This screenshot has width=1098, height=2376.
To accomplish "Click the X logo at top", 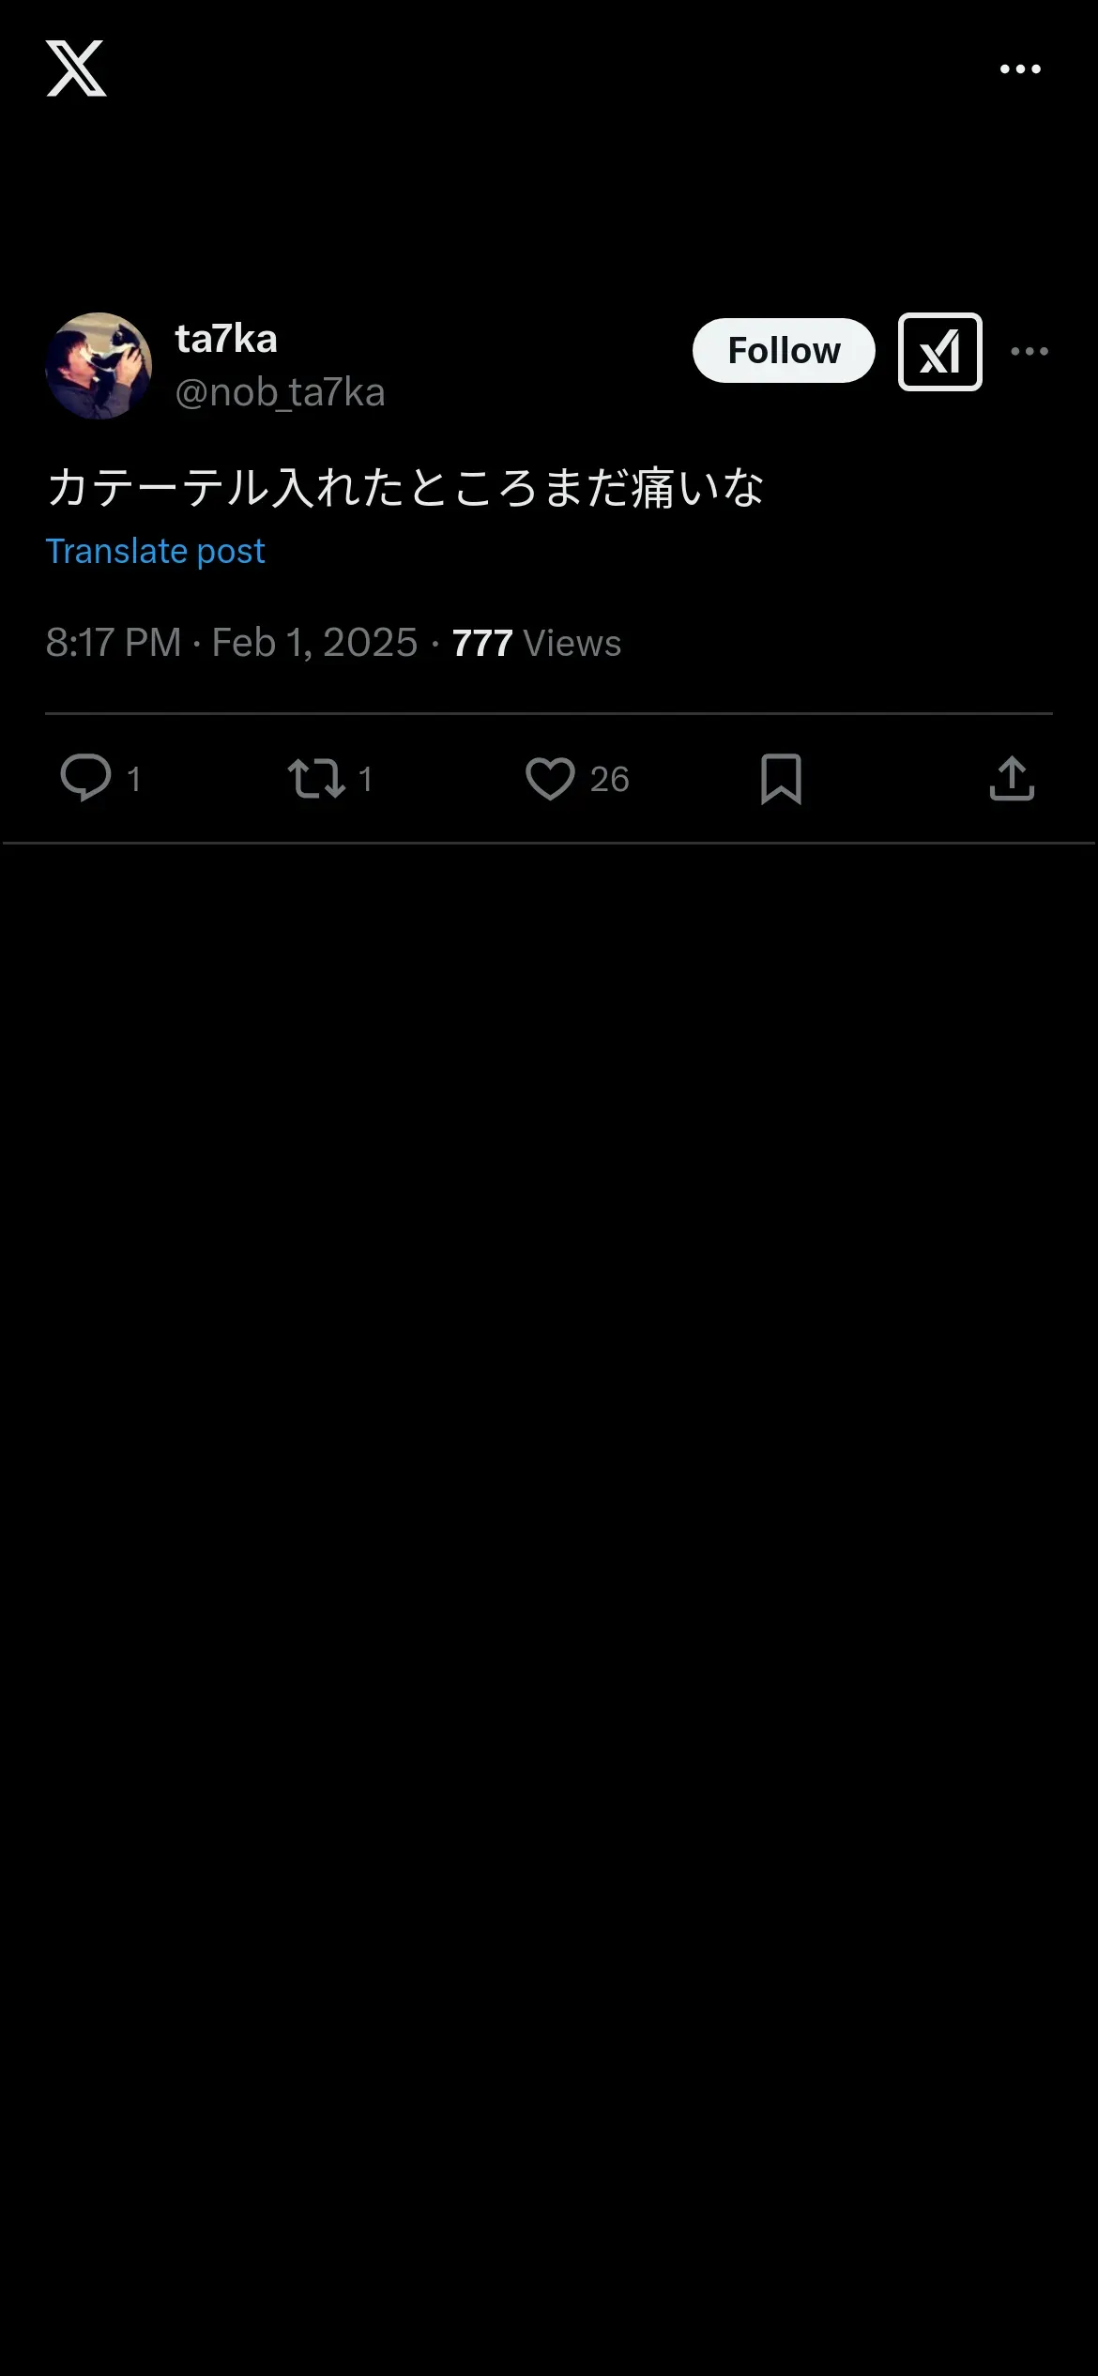I will coord(76,69).
